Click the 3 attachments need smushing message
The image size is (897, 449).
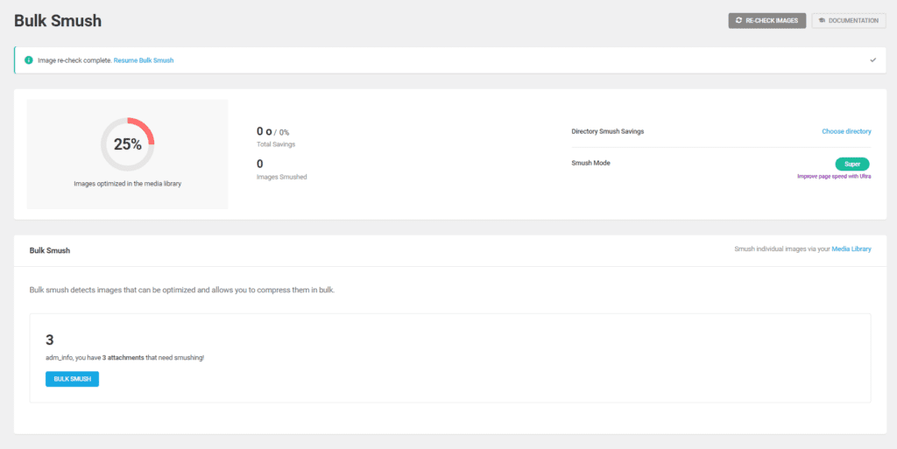pos(124,358)
